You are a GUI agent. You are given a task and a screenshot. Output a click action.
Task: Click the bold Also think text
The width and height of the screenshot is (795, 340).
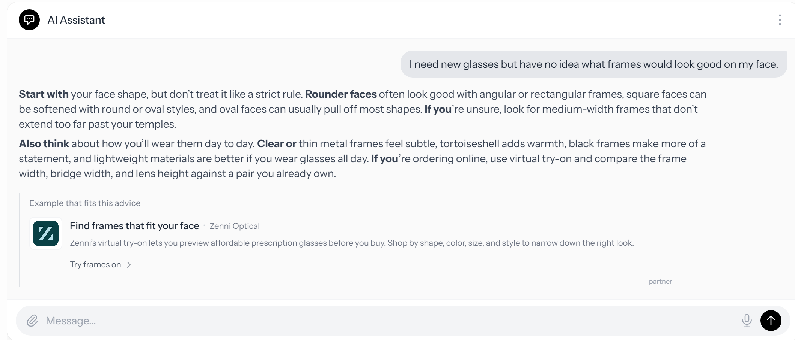click(x=44, y=143)
